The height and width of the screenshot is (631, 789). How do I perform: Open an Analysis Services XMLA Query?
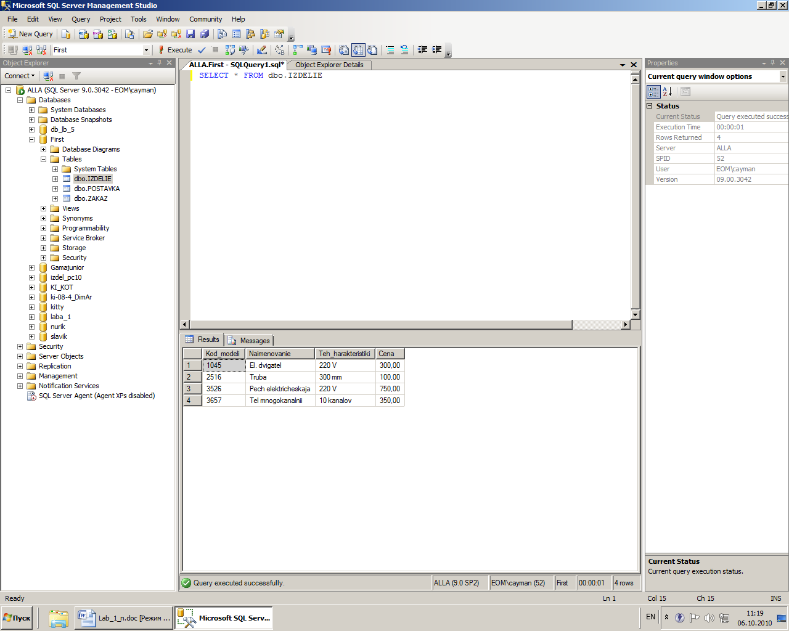112,34
